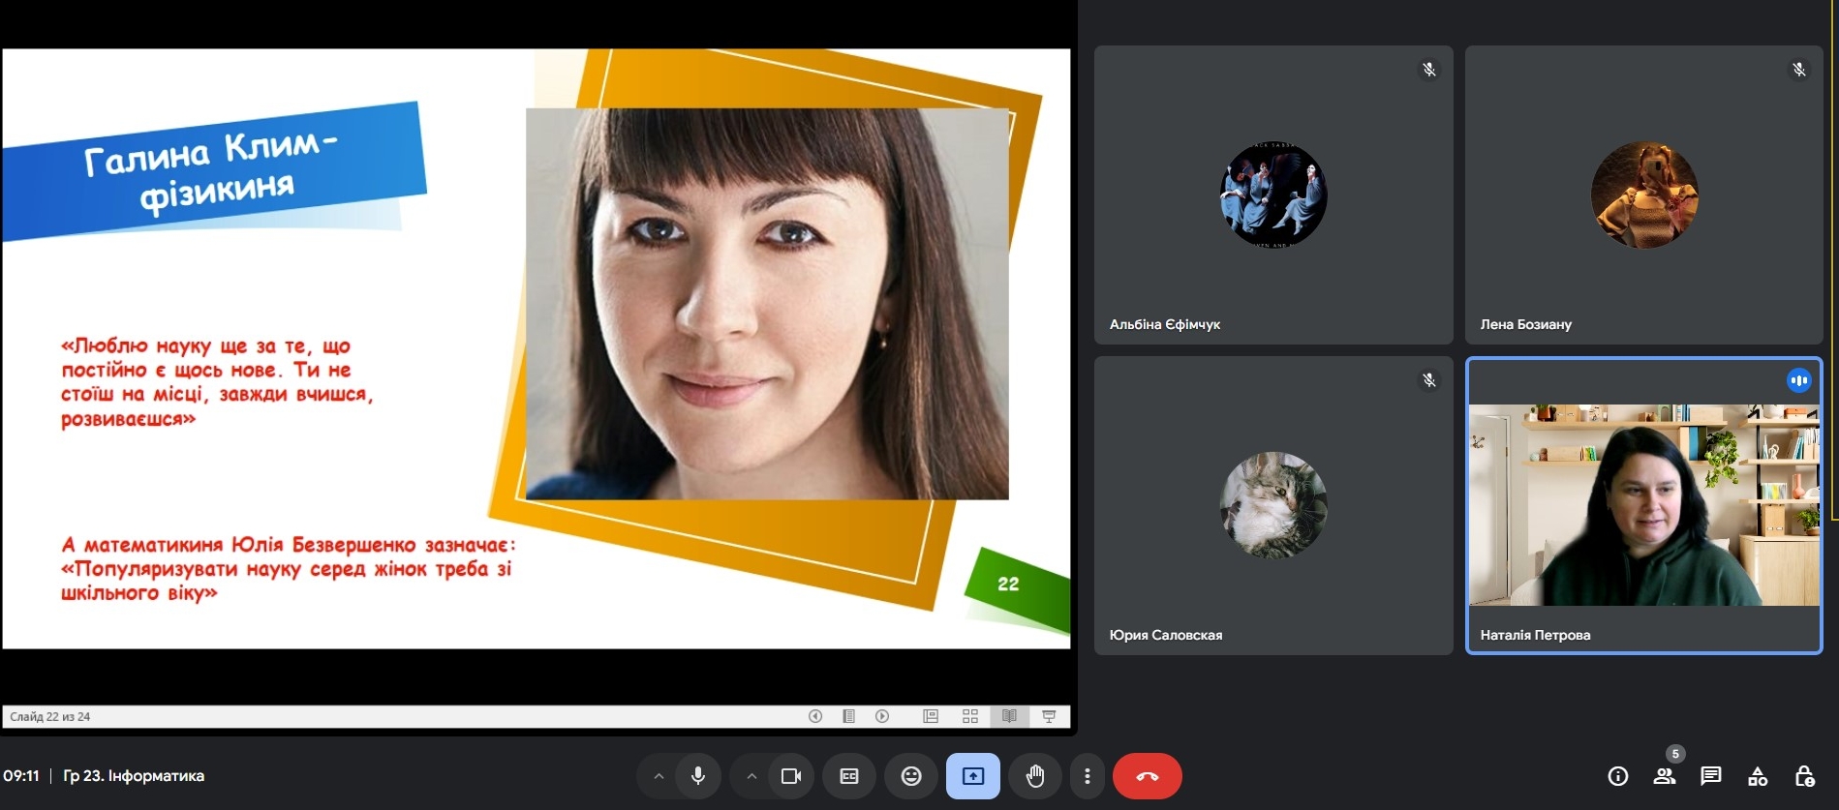
Task: Toggle the camera on or off
Action: click(x=791, y=776)
